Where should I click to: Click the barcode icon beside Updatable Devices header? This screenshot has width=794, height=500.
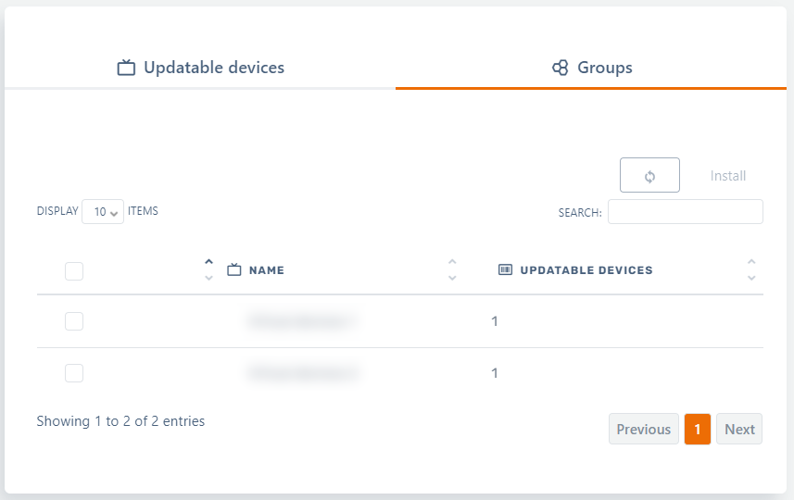505,270
